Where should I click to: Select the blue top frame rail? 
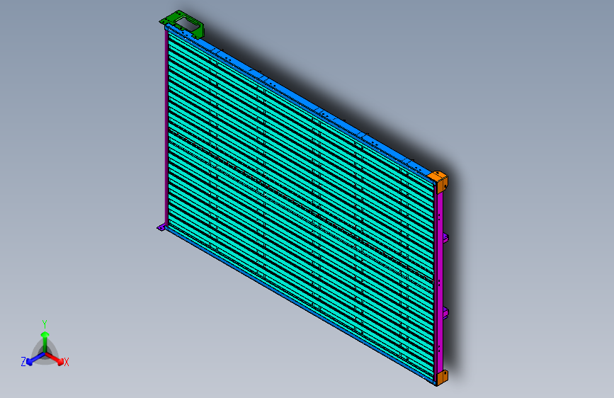(x=302, y=101)
